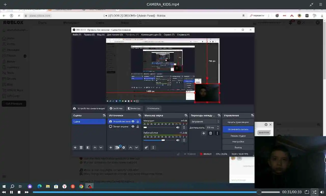Add a new scene with plus icon
The image size is (326, 196).
75,148
